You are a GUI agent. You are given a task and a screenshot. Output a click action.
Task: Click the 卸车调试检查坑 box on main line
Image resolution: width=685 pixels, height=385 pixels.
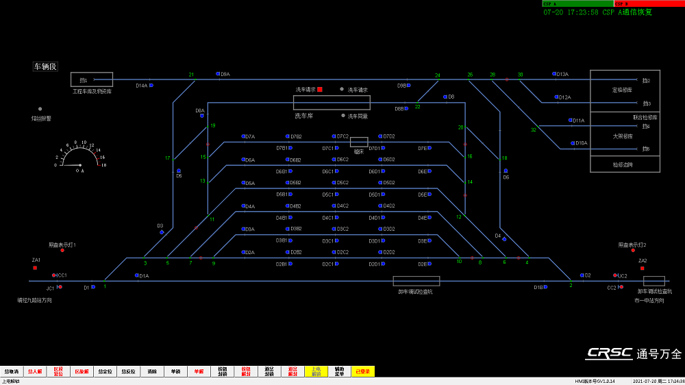416,281
